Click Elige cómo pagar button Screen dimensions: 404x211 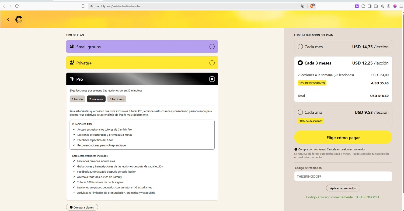[343, 138]
